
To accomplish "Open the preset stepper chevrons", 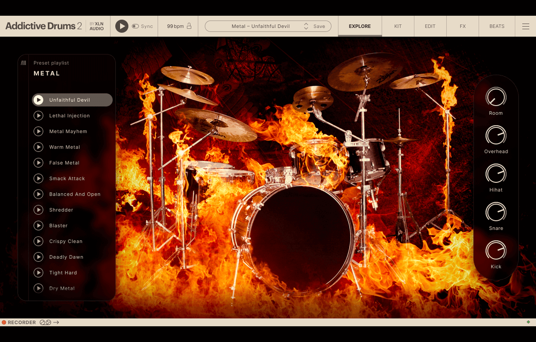I will (x=306, y=26).
